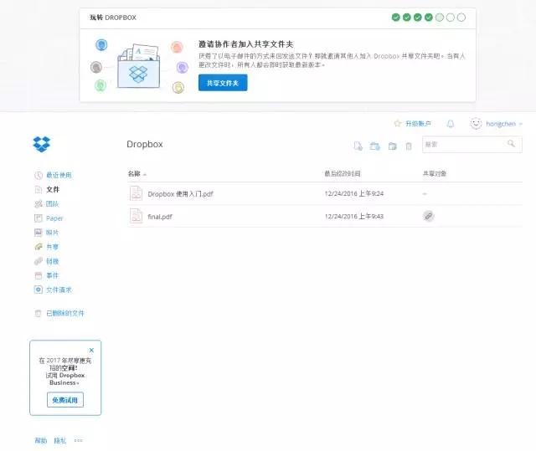Click the trash icon beside 已删除的文件
The image size is (536, 451).
[39, 313]
